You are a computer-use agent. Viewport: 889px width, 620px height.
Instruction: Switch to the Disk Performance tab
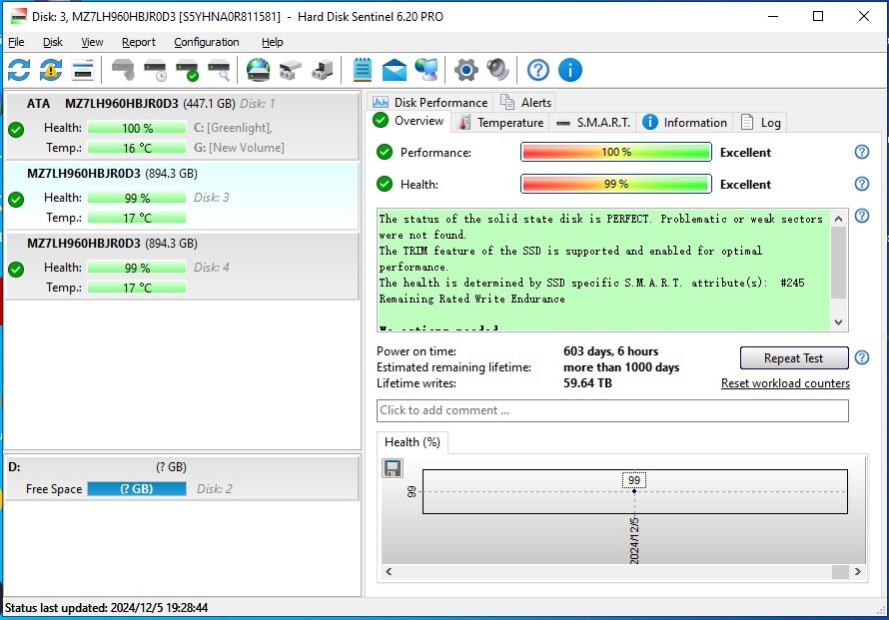click(431, 102)
